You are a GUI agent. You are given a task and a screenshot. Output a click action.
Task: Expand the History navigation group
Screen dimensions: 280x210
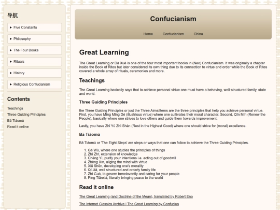[x=34, y=73]
